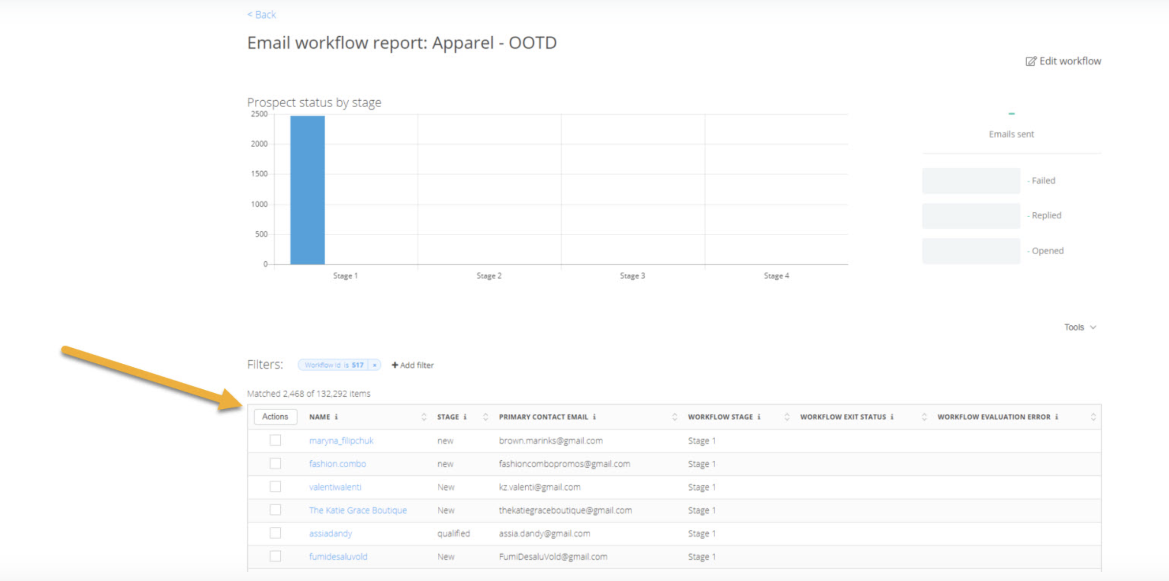The width and height of the screenshot is (1169, 581).
Task: Click the info icon beside STAGE header
Action: 465,417
